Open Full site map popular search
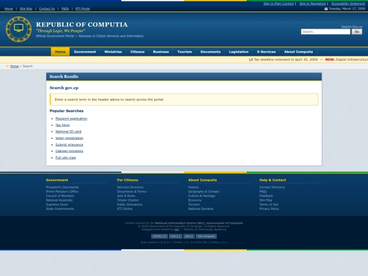368x276 pixels. [x=65, y=157]
